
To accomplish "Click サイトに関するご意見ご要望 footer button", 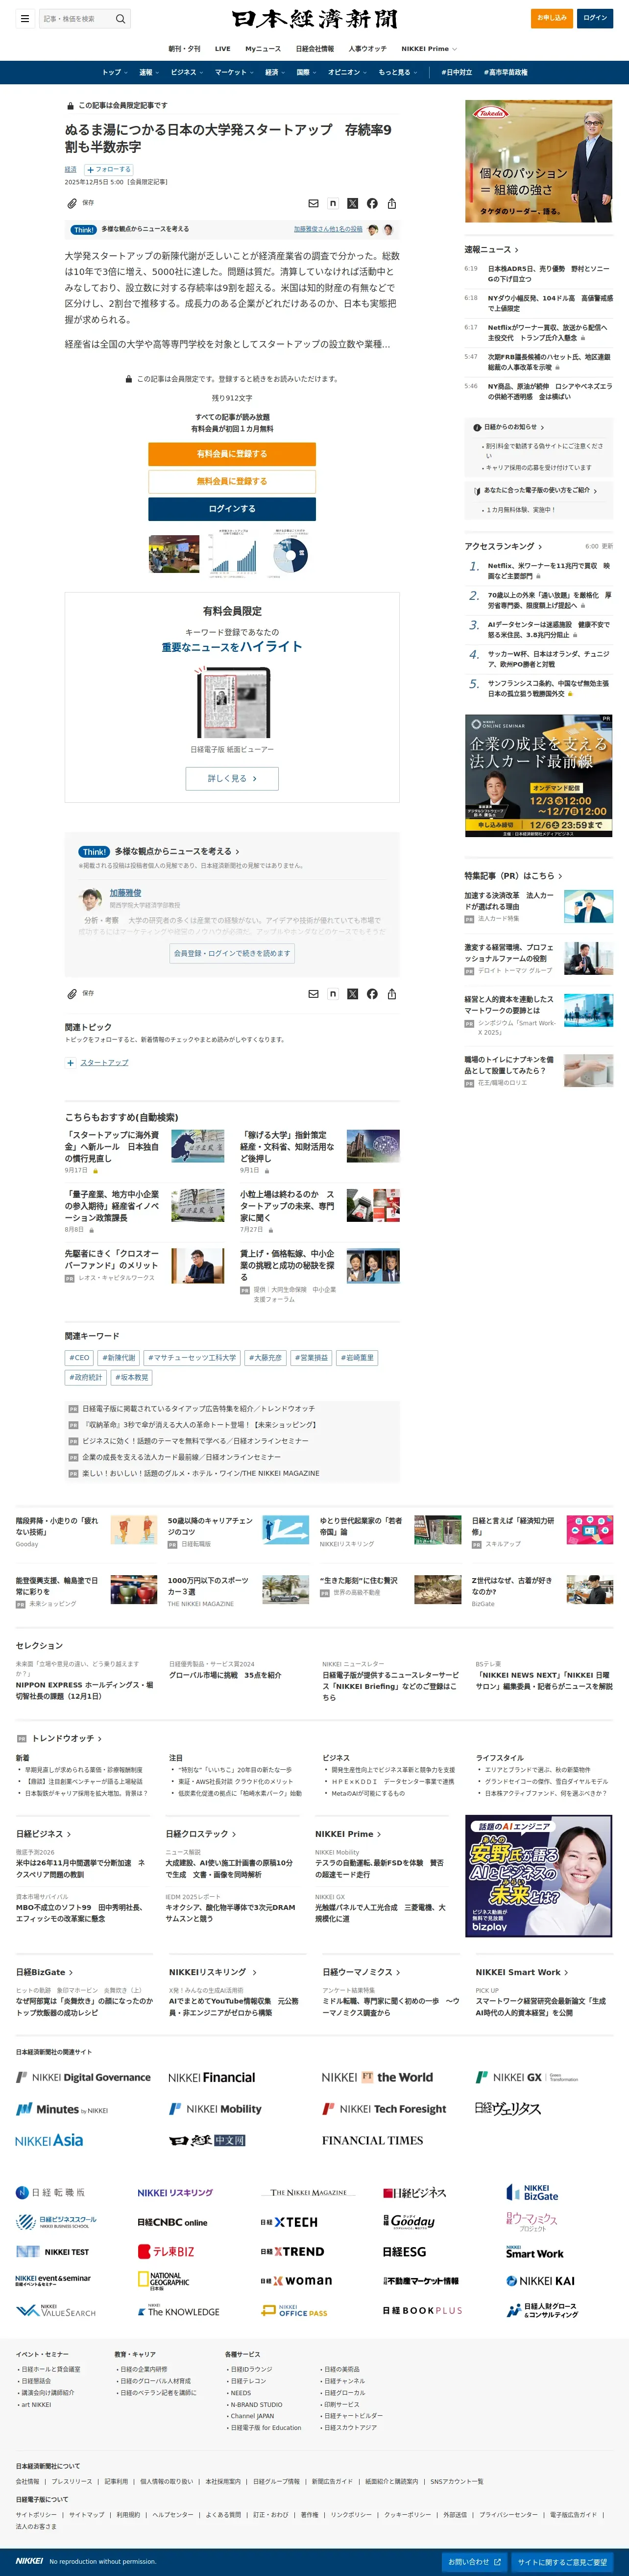I will (562, 2562).
